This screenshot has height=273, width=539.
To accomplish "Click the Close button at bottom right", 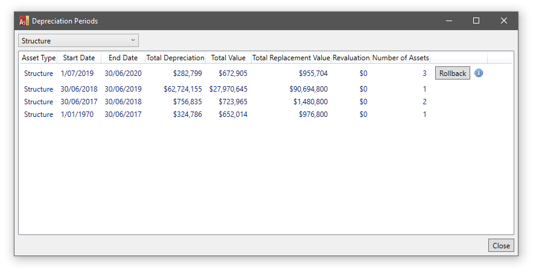I will (x=501, y=245).
